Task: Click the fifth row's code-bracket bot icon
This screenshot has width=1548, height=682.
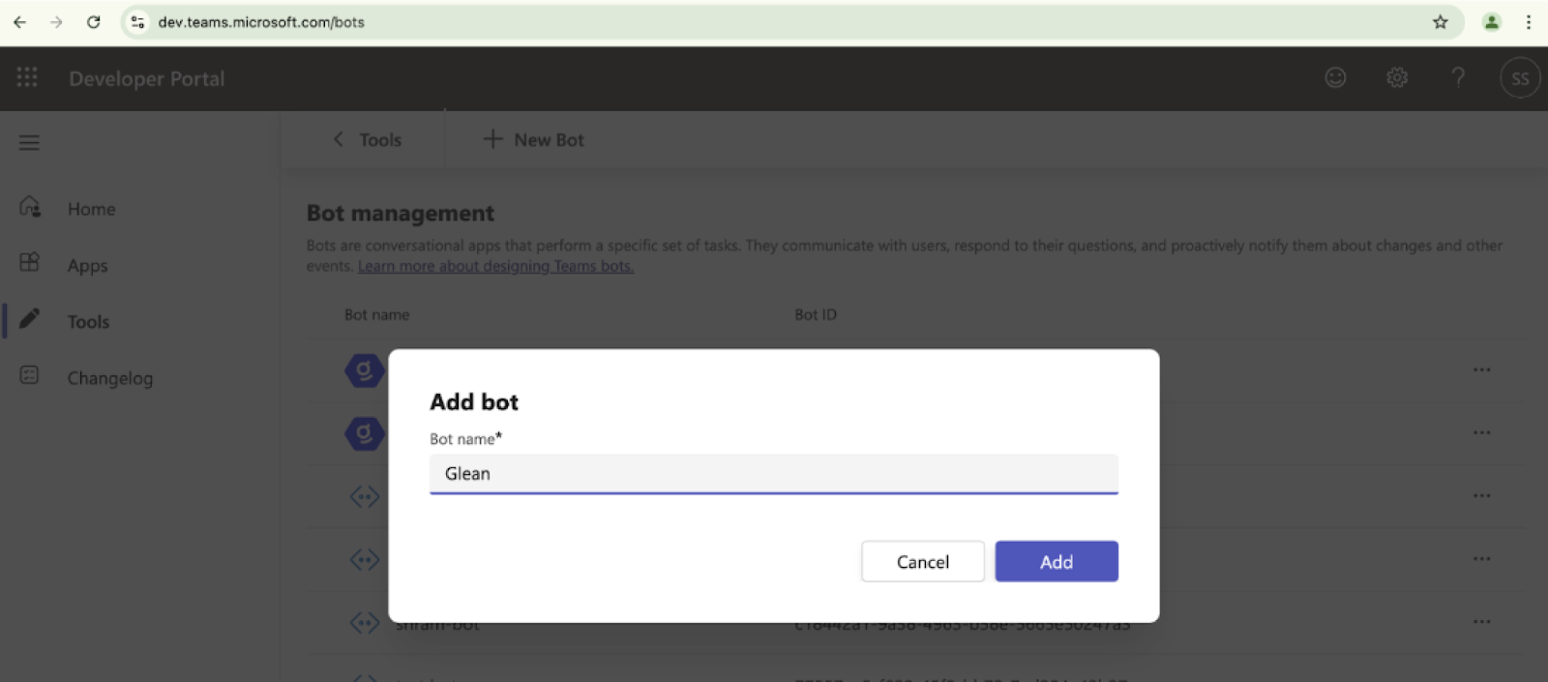Action: tap(364, 622)
